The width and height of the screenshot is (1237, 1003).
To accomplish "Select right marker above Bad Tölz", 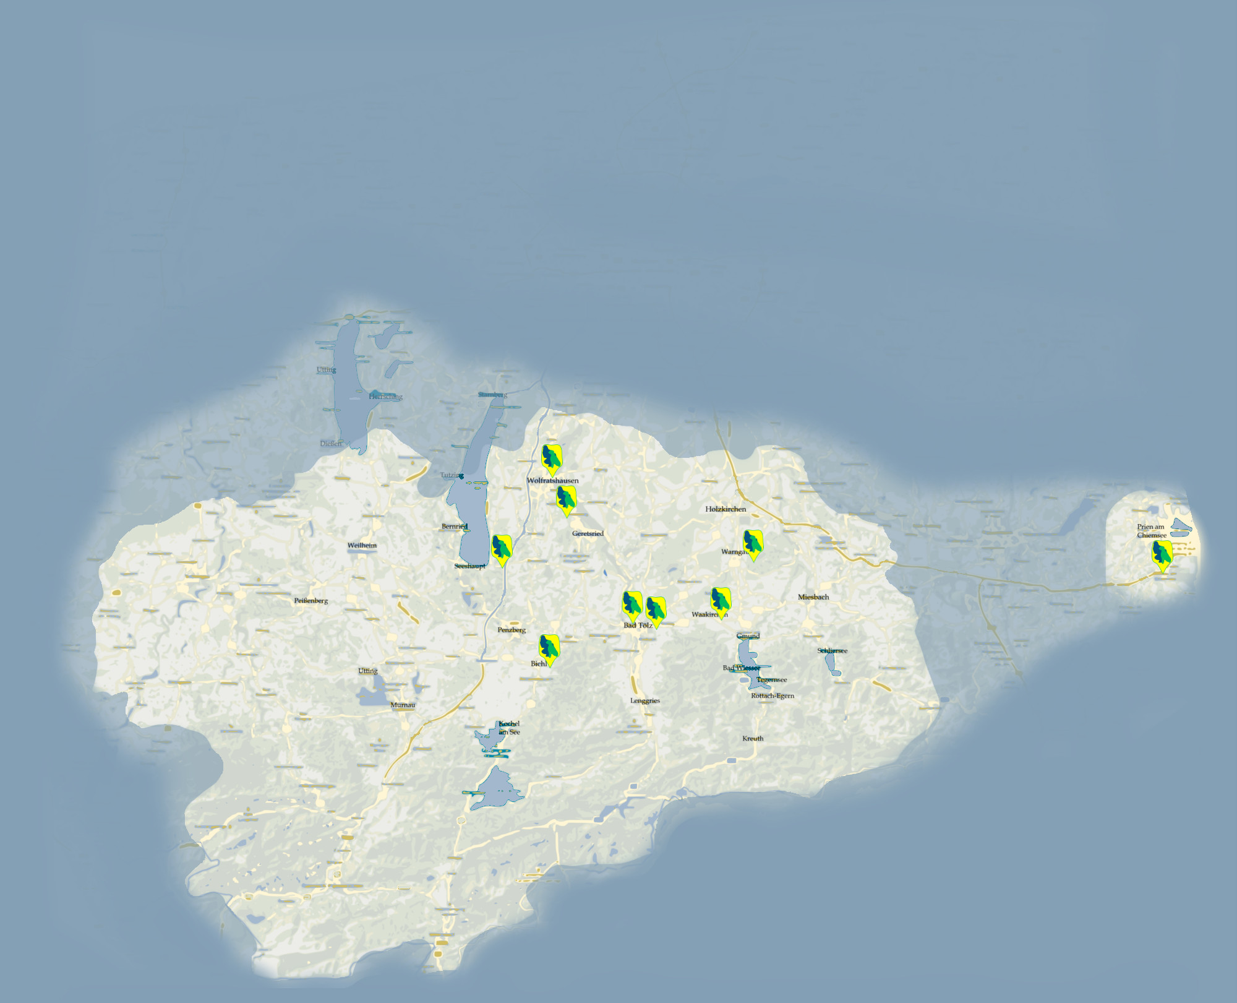I will click(x=656, y=610).
